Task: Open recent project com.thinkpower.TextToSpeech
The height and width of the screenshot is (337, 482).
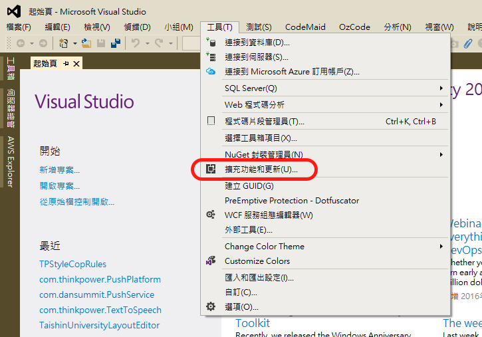Action: (x=100, y=310)
